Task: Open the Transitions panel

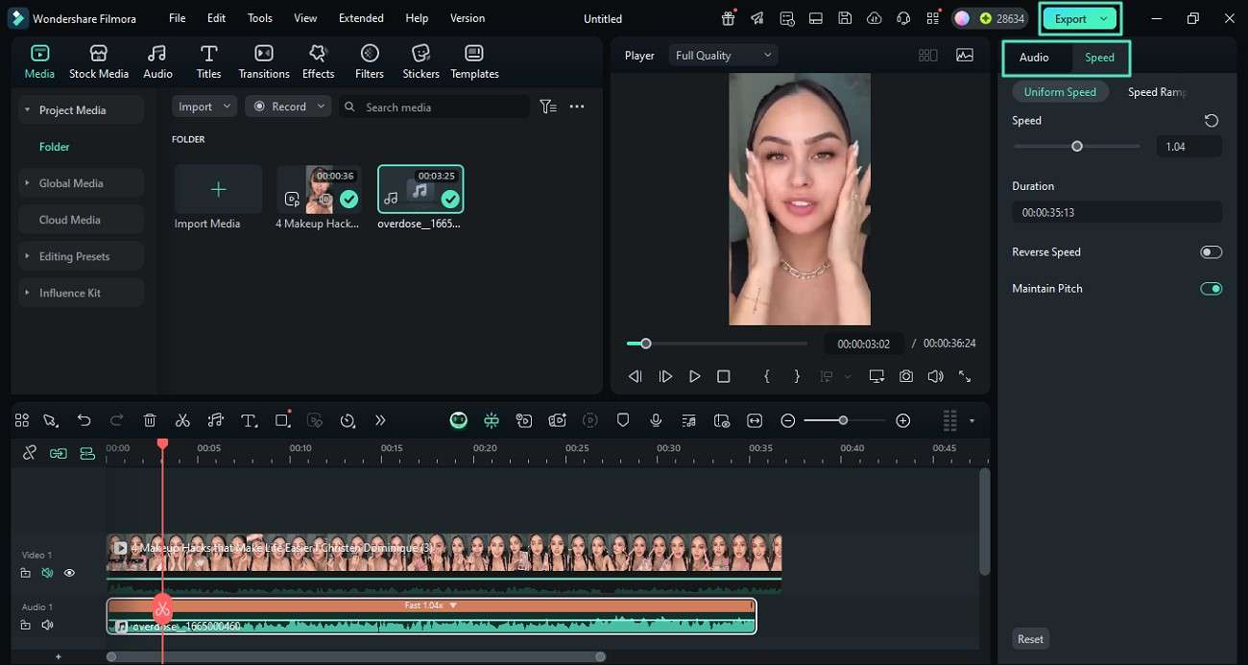Action: tap(263, 62)
